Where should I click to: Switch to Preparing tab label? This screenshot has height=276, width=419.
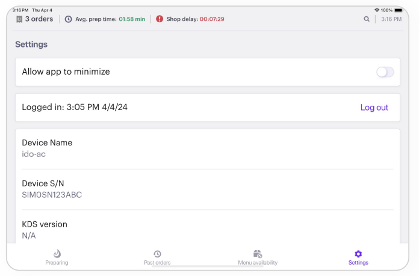pos(57,263)
